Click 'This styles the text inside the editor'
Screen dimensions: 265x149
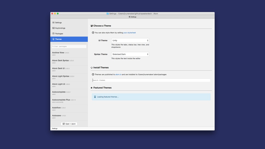[126, 58]
